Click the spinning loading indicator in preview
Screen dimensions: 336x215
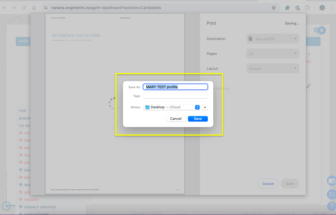(115, 103)
